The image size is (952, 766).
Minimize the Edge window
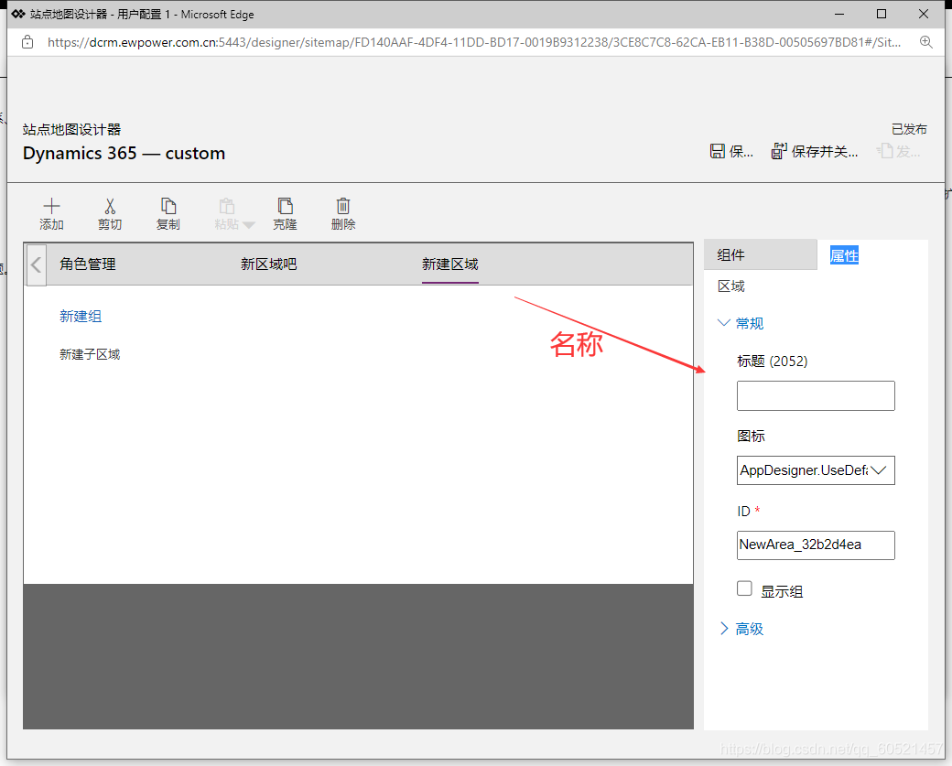point(839,14)
